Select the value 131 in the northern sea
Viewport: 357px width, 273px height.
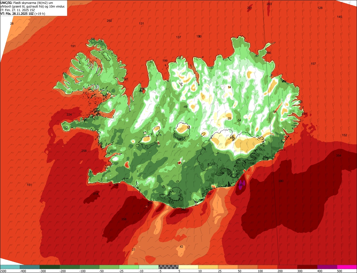(x=141, y=24)
